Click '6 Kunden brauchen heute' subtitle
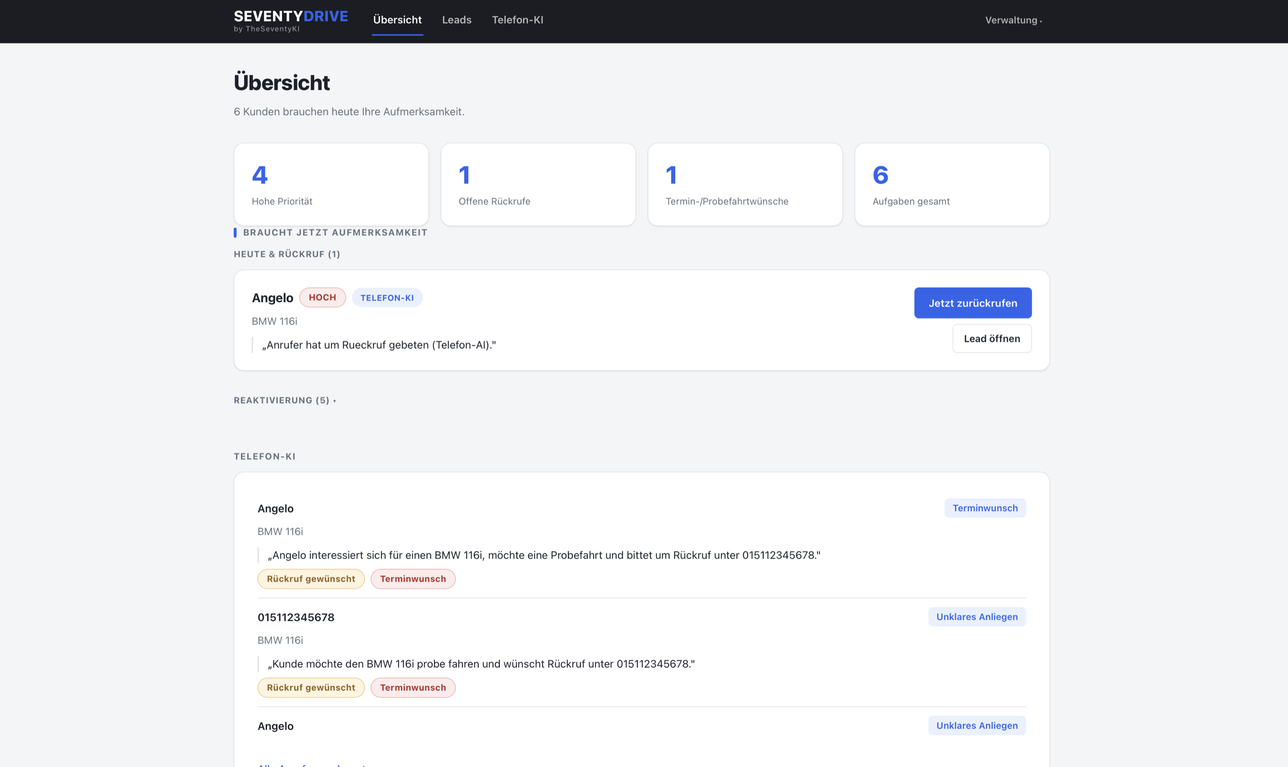The height and width of the screenshot is (767, 1288). pyautogui.click(x=349, y=112)
